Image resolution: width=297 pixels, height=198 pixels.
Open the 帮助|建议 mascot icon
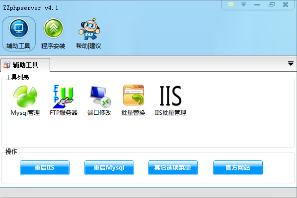click(x=89, y=34)
